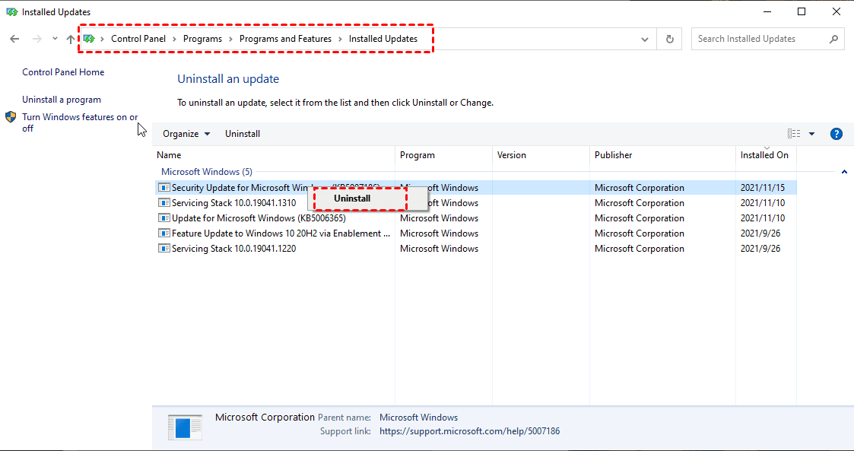Click the details pane update thumbnail
The width and height of the screenshot is (854, 451).
(186, 427)
